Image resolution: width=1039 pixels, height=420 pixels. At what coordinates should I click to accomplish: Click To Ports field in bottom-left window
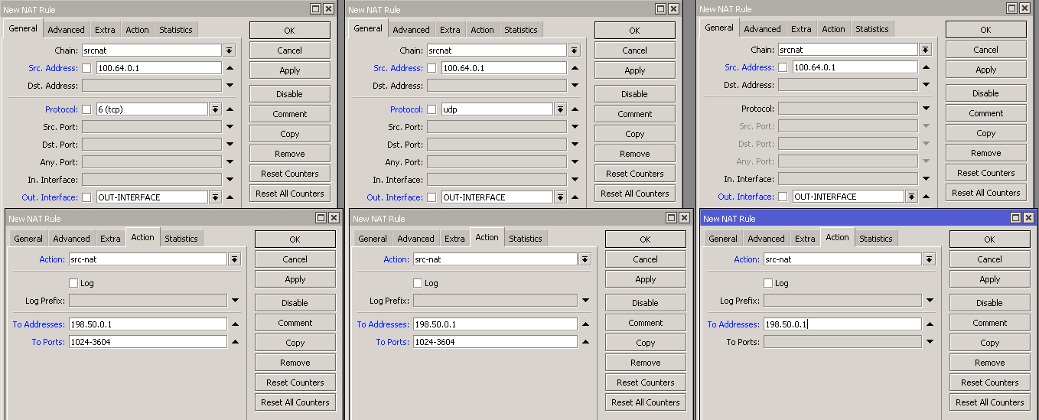(148, 342)
